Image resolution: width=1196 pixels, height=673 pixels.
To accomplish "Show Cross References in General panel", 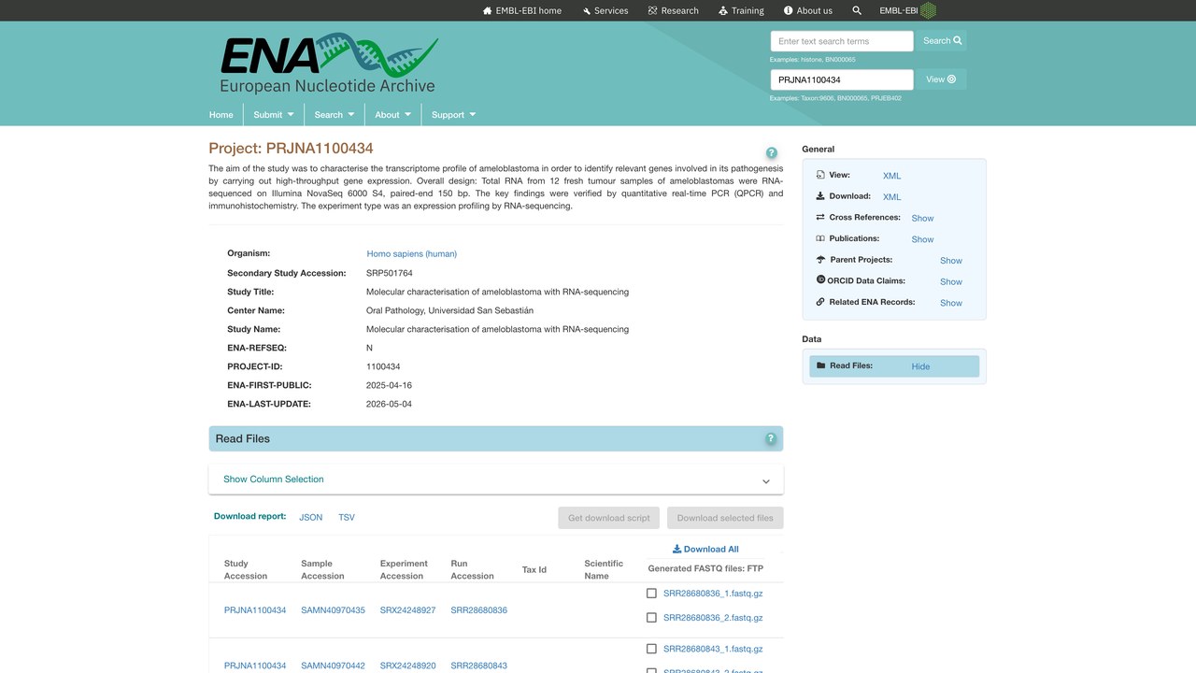I will tap(922, 218).
